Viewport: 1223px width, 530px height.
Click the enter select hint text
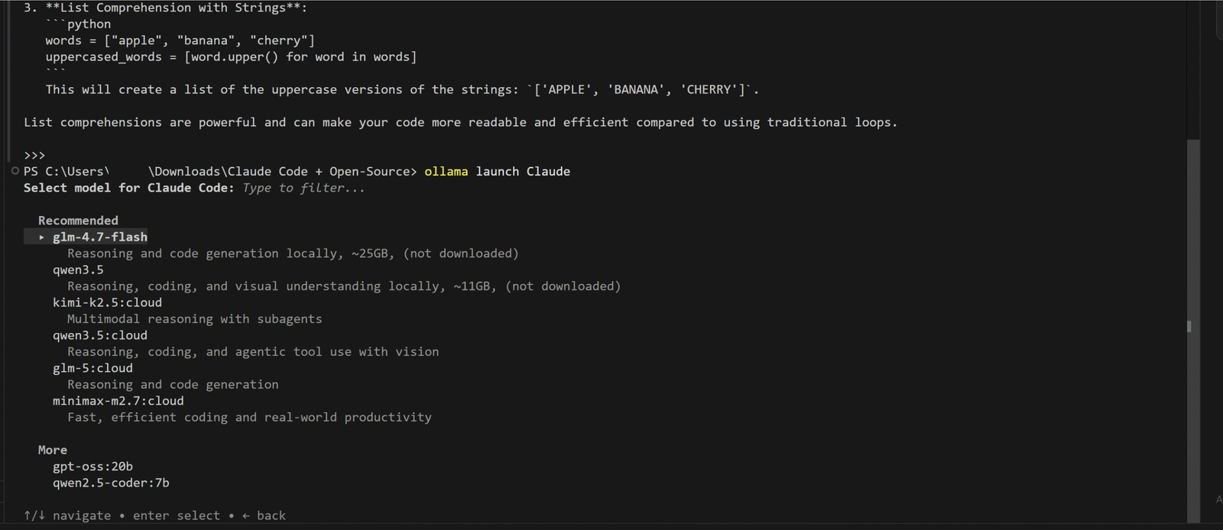(x=177, y=516)
